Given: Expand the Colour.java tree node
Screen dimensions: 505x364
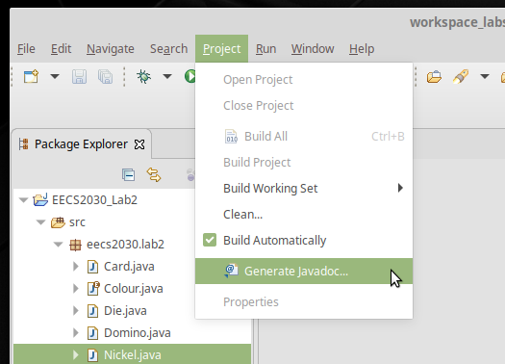Looking at the screenshot, I should pos(76,289).
